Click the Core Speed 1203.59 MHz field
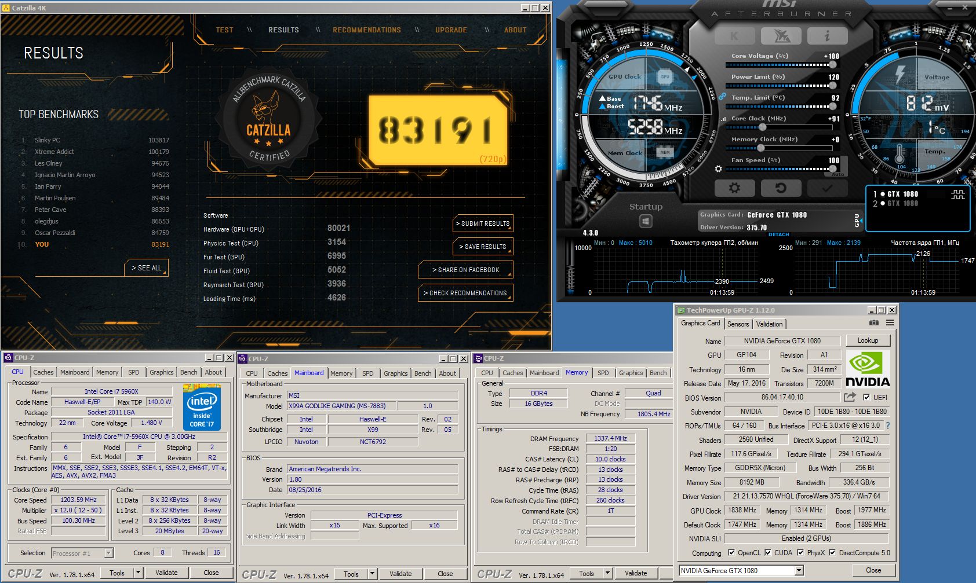Viewport: 976px width, 583px height. click(x=79, y=500)
